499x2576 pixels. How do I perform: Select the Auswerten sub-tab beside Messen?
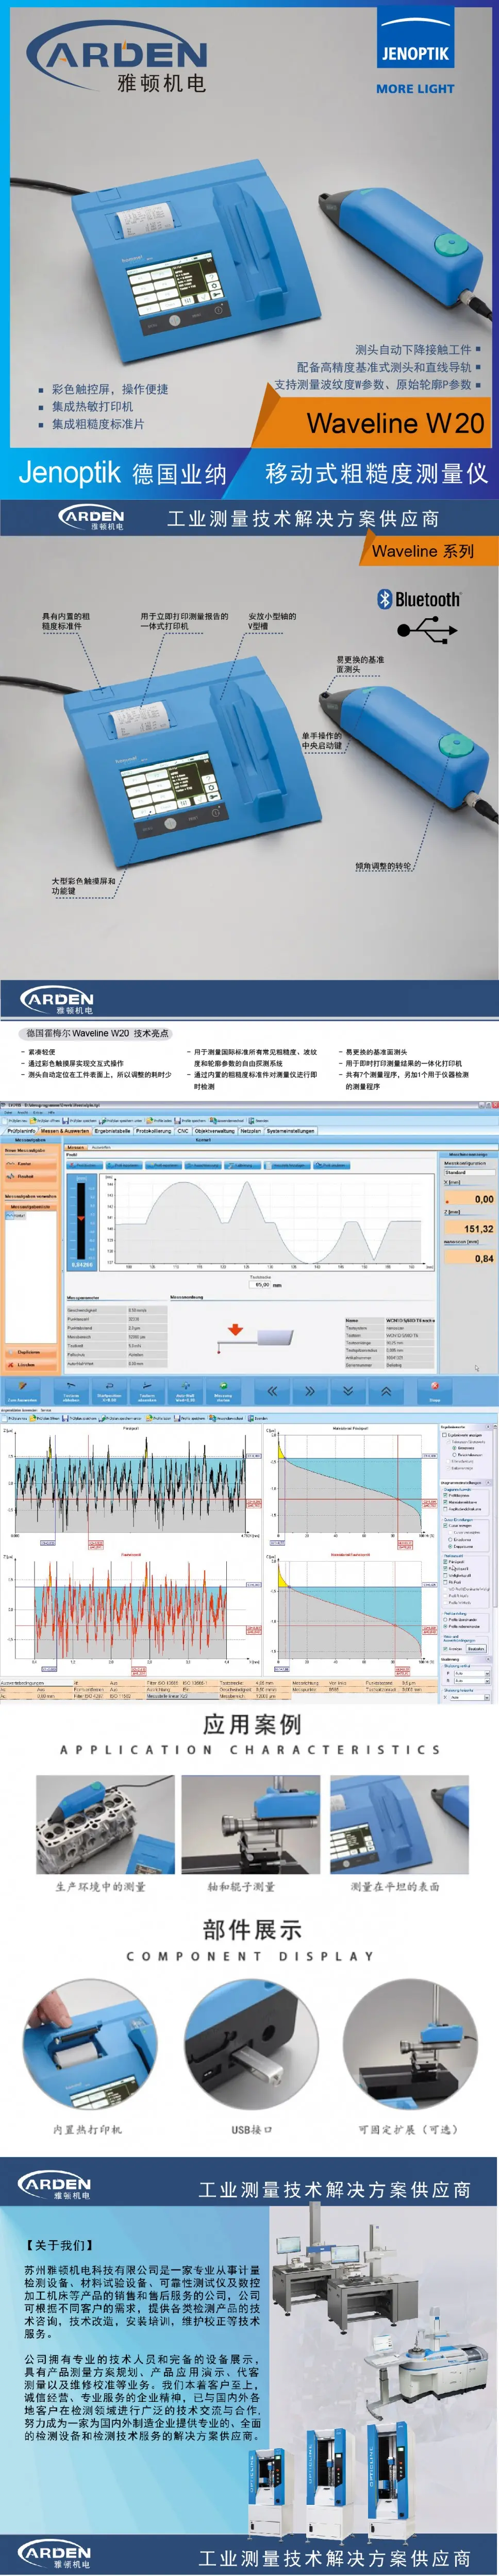[101, 1147]
